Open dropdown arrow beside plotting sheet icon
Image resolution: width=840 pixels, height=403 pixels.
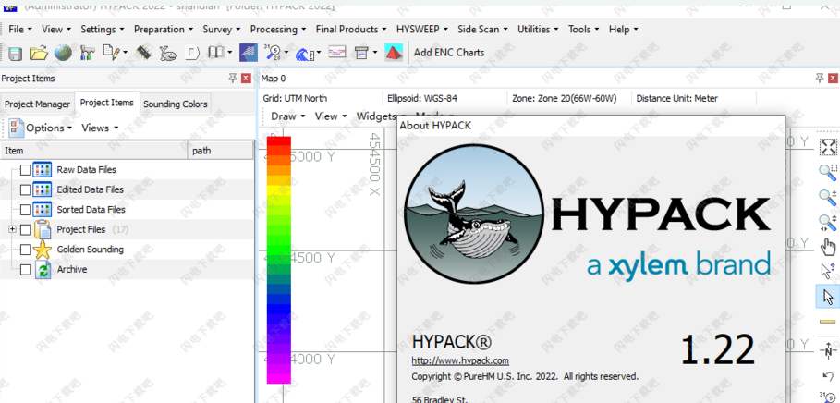click(375, 53)
